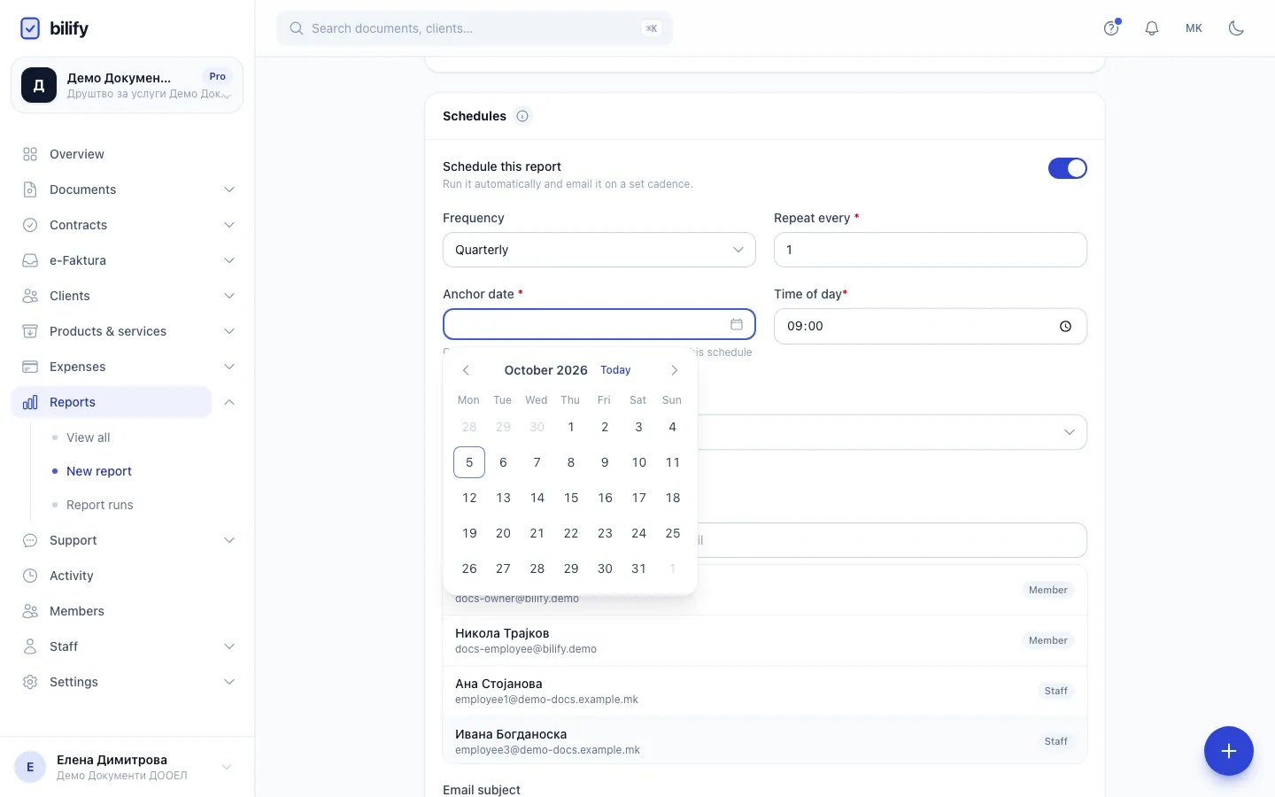Click the clock icon in Time of day
This screenshot has width=1275, height=797.
pyautogui.click(x=1065, y=326)
